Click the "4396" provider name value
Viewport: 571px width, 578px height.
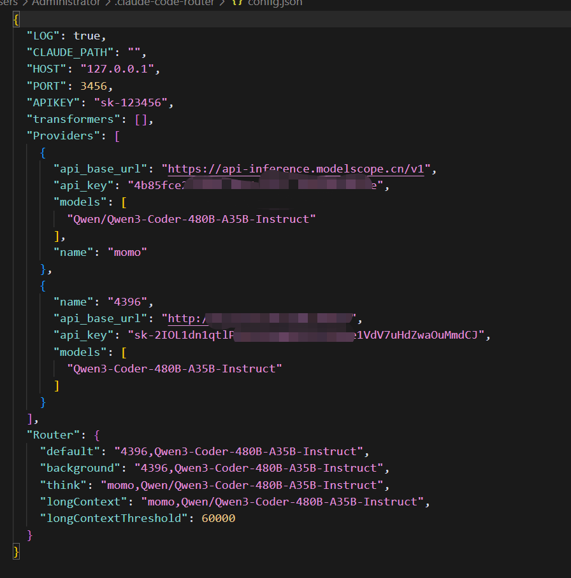point(127,302)
